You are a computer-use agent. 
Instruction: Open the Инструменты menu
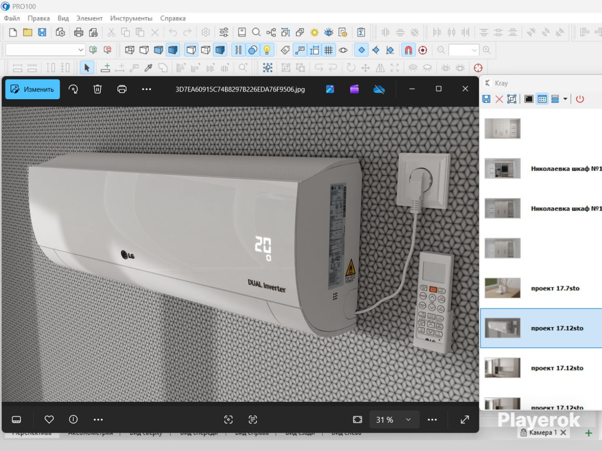coord(131,18)
